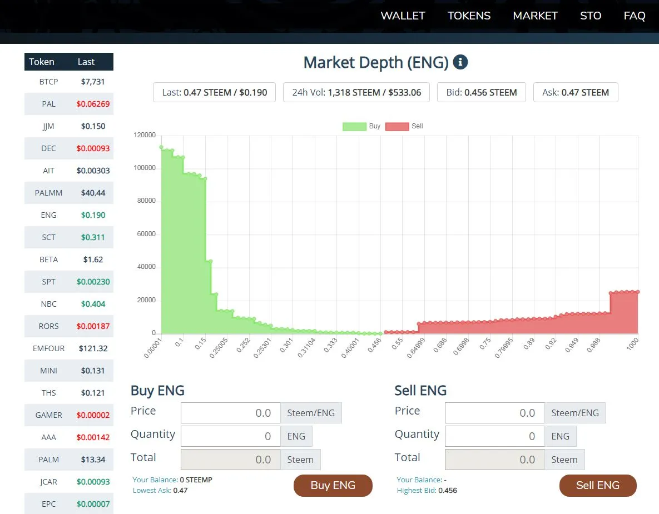Click the Last column header
659x514 pixels.
coord(86,62)
